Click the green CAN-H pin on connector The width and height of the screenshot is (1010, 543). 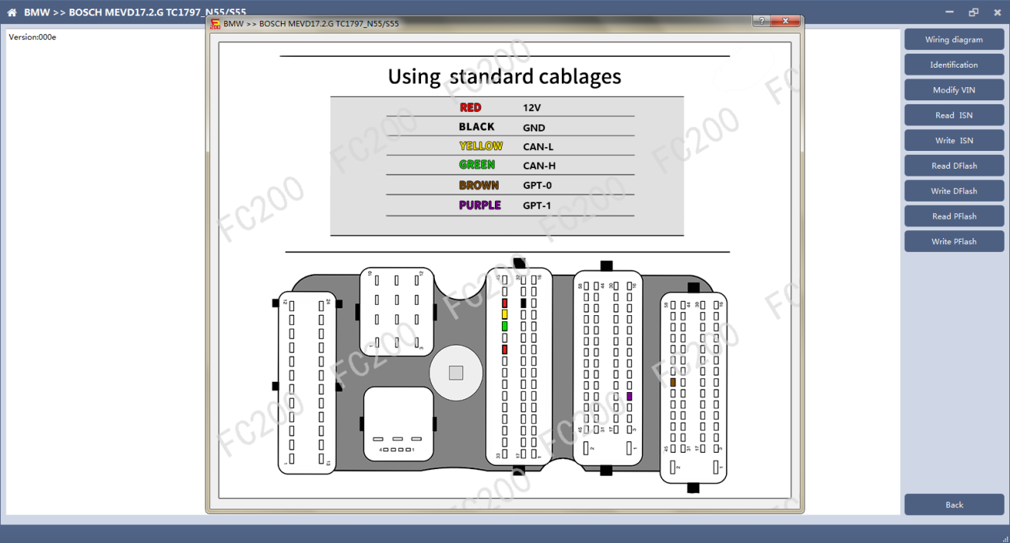(x=504, y=327)
